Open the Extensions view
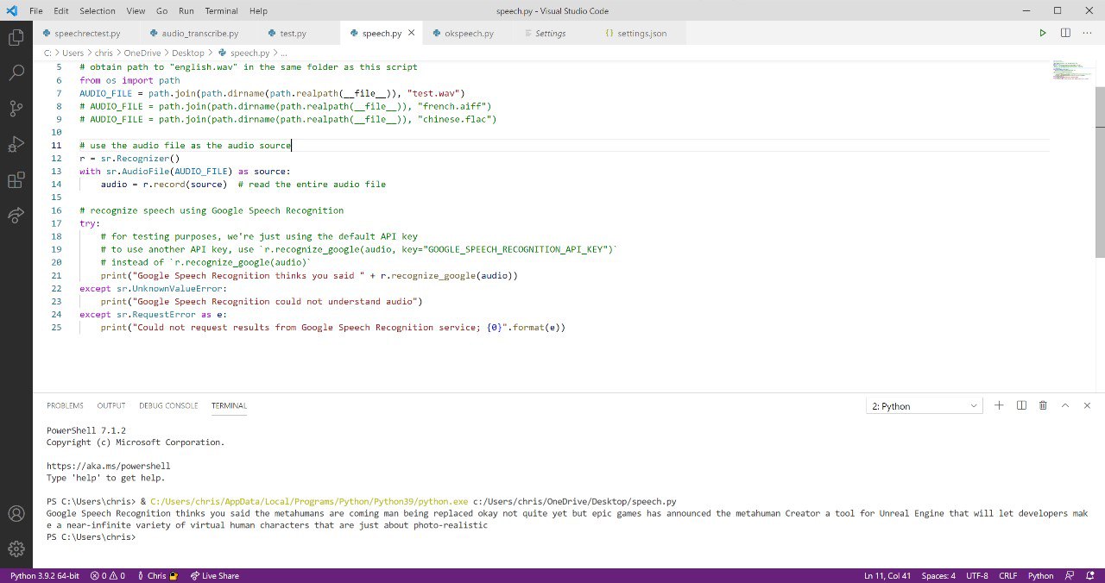 click(x=16, y=179)
